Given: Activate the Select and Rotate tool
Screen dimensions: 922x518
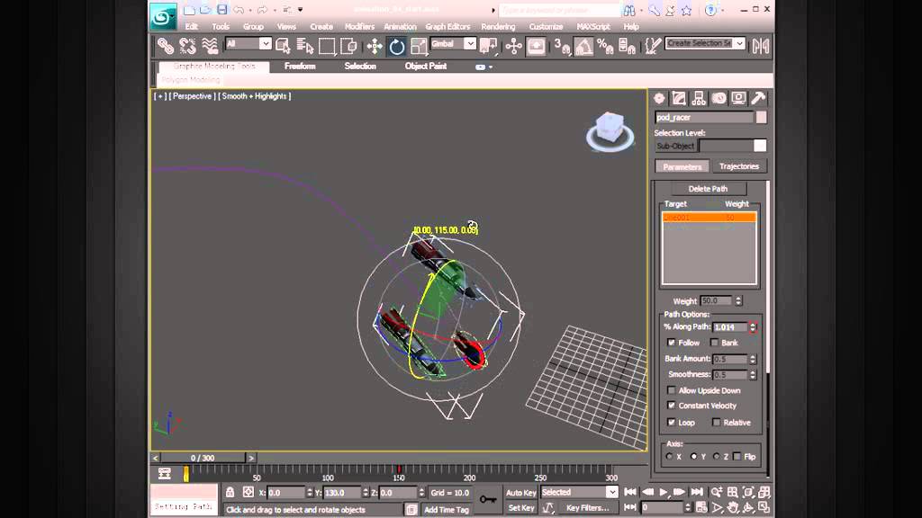Looking at the screenshot, I should (397, 46).
